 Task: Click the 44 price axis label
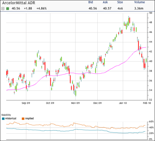tap(151, 42)
